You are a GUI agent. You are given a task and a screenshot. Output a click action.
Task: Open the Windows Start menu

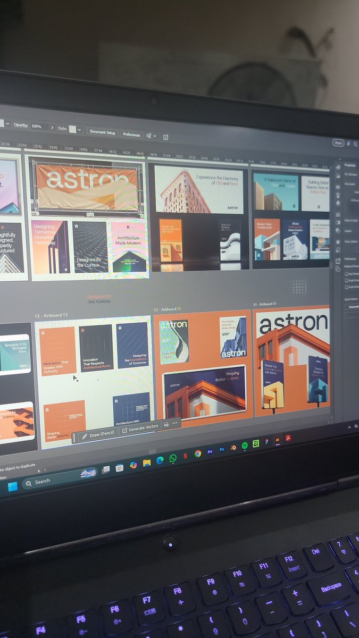coord(12,486)
